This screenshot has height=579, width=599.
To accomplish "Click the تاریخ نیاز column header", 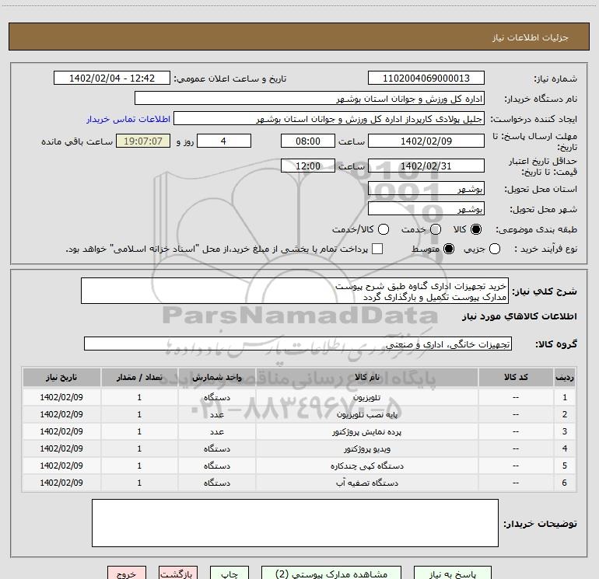I will 61,378.
